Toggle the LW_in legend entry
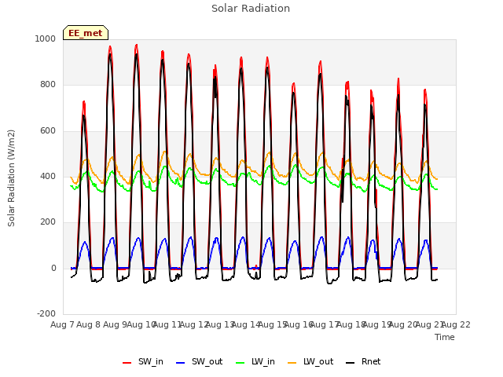The width and height of the screenshot is (503, 377). click(x=255, y=362)
